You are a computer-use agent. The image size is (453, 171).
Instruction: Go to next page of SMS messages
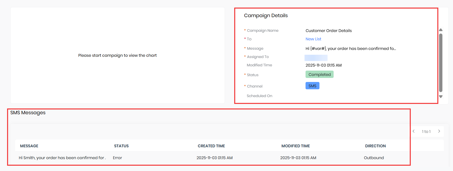click(439, 131)
